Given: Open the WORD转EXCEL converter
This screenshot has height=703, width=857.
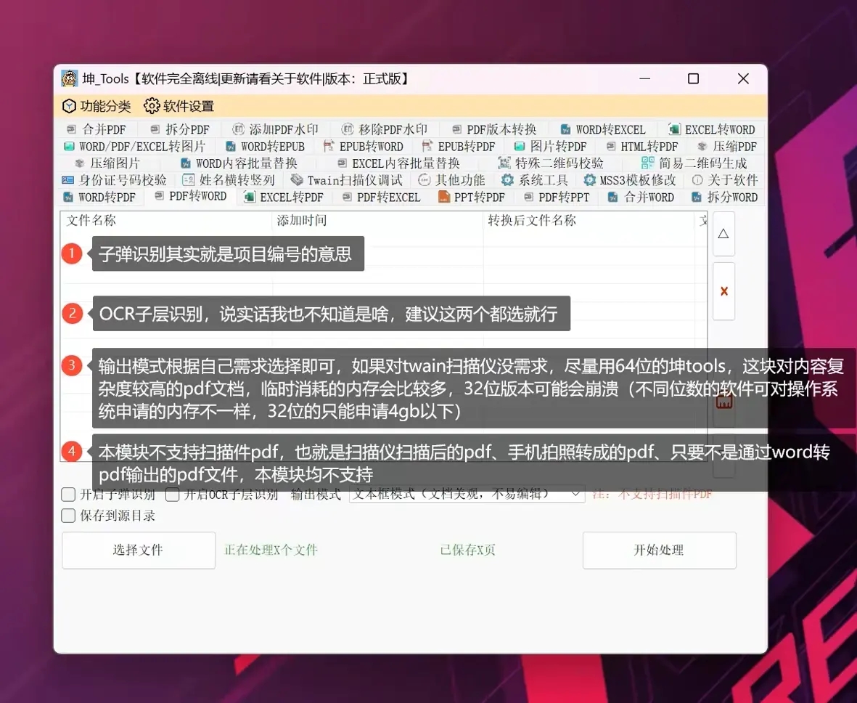Looking at the screenshot, I should [604, 129].
